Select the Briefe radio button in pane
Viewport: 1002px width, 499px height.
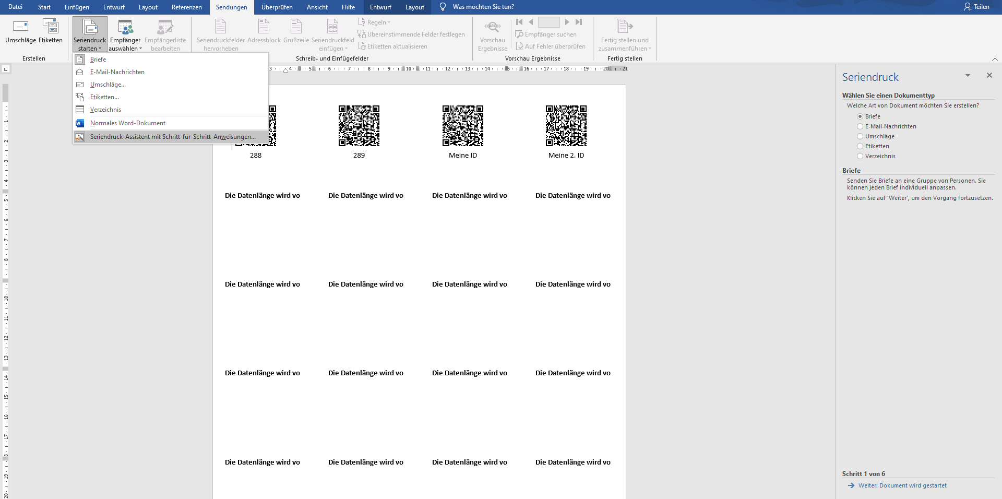point(860,116)
